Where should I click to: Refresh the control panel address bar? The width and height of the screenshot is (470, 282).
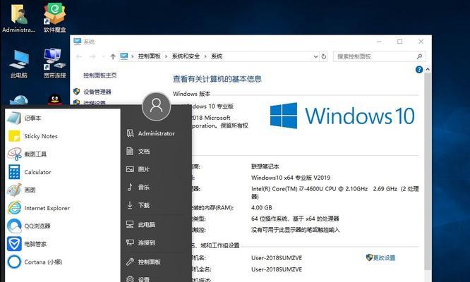[324, 56]
